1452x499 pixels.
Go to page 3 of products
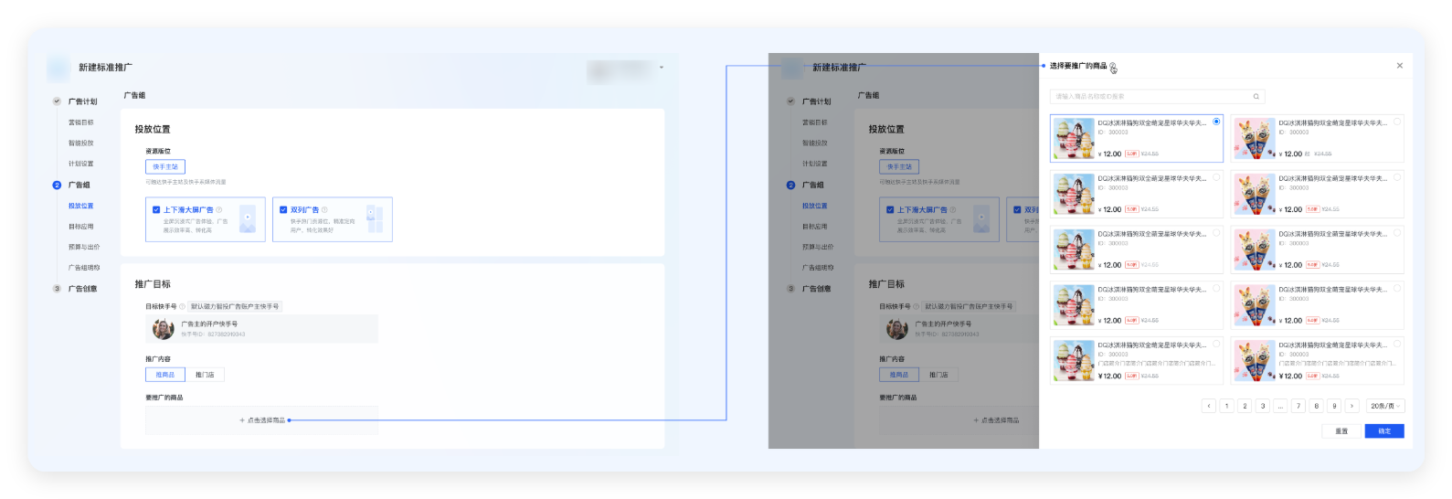[1263, 406]
